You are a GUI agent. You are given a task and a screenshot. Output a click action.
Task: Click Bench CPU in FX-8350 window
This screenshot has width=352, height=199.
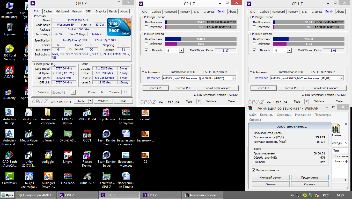tap(156, 88)
